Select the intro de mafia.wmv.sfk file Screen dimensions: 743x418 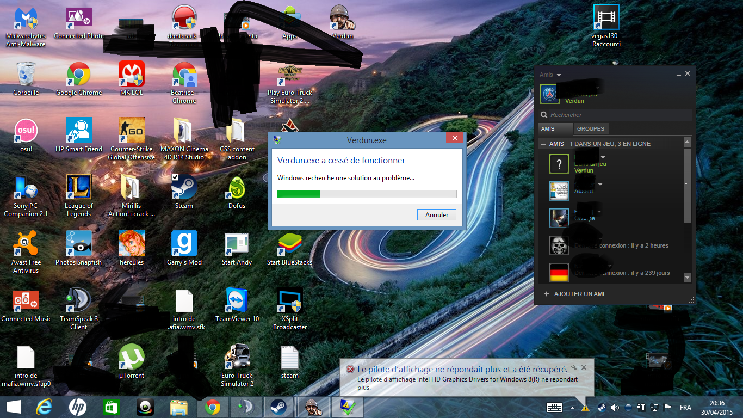(184, 309)
